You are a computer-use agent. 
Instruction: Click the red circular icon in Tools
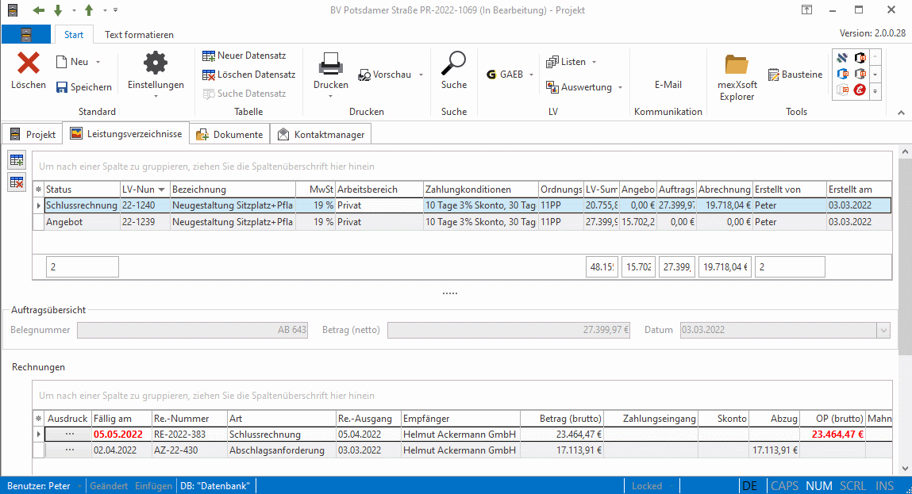860,90
